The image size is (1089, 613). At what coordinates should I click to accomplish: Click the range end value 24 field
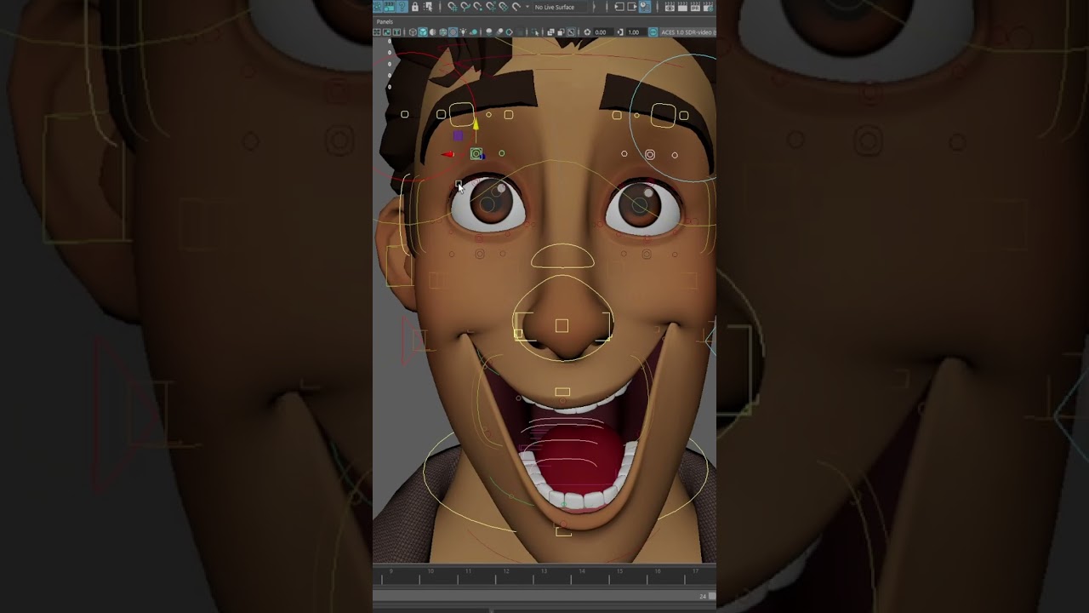[x=704, y=596]
